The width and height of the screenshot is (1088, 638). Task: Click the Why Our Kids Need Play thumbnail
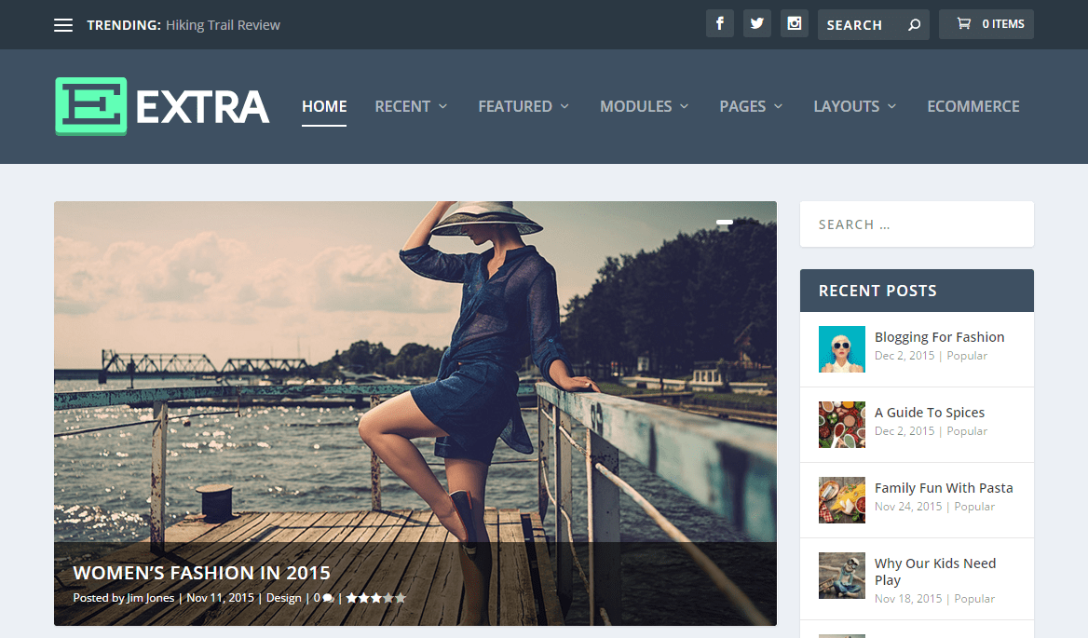[x=842, y=576]
